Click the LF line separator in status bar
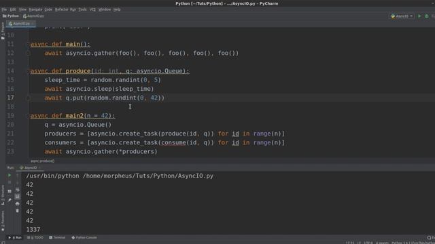Viewport: 435px width, 244px height. (x=360, y=243)
